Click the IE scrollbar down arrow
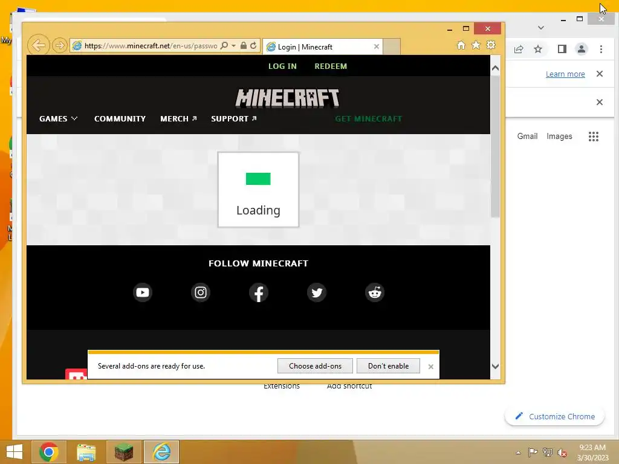The height and width of the screenshot is (464, 619). [x=496, y=367]
